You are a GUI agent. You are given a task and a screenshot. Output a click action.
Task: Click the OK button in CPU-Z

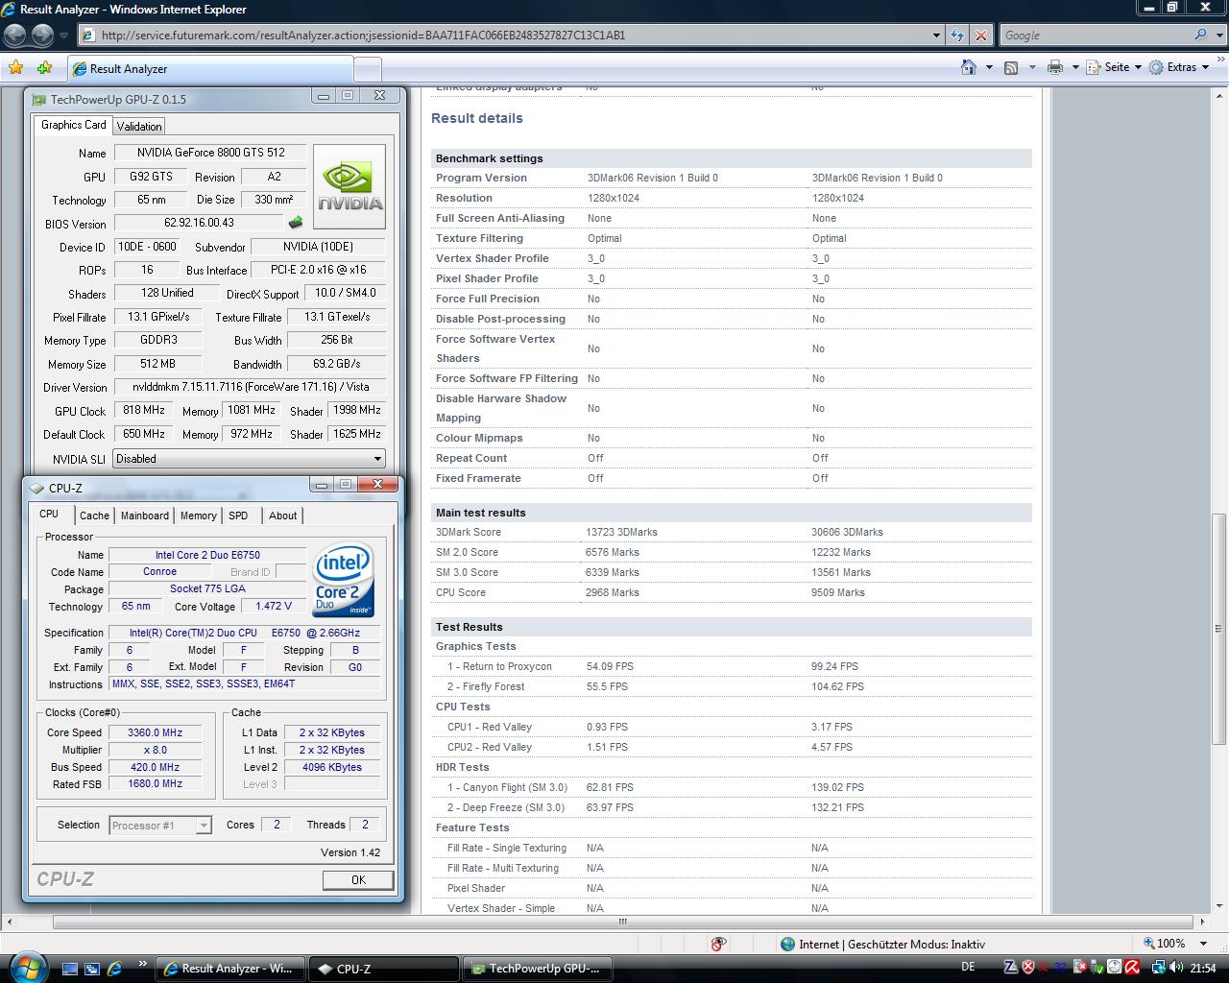pos(358,880)
